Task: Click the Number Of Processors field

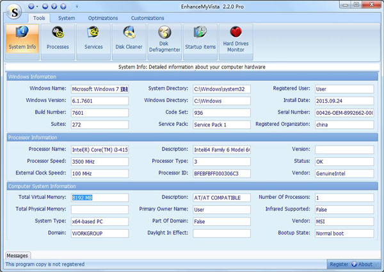Action: 344,198
